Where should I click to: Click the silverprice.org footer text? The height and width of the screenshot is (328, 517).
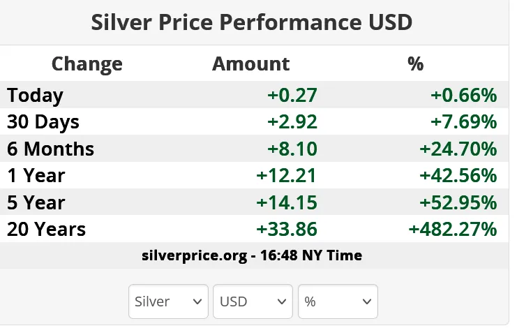click(x=251, y=255)
